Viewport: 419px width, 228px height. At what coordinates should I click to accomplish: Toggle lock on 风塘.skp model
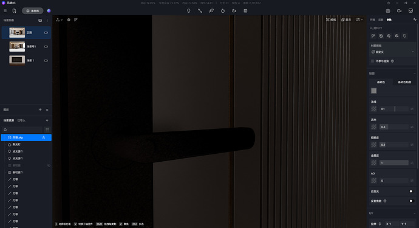44,137
